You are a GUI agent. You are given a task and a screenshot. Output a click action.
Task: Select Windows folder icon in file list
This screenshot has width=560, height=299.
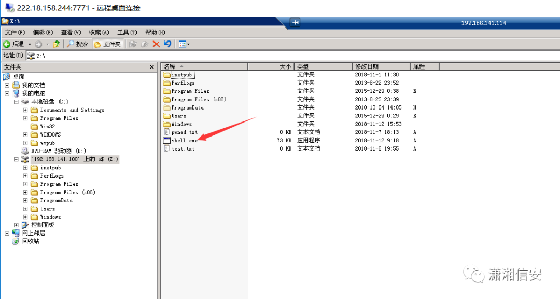pyautogui.click(x=167, y=124)
